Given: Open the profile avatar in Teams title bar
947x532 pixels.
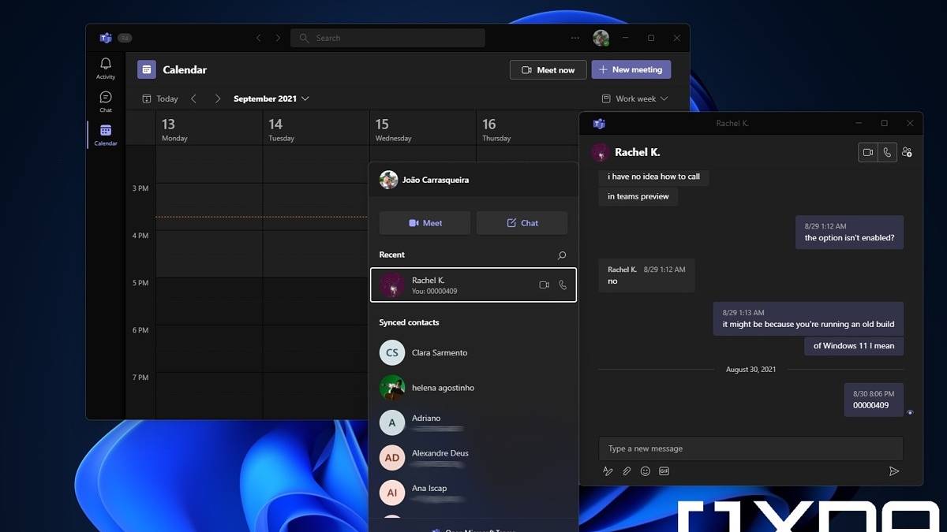Looking at the screenshot, I should [601, 38].
